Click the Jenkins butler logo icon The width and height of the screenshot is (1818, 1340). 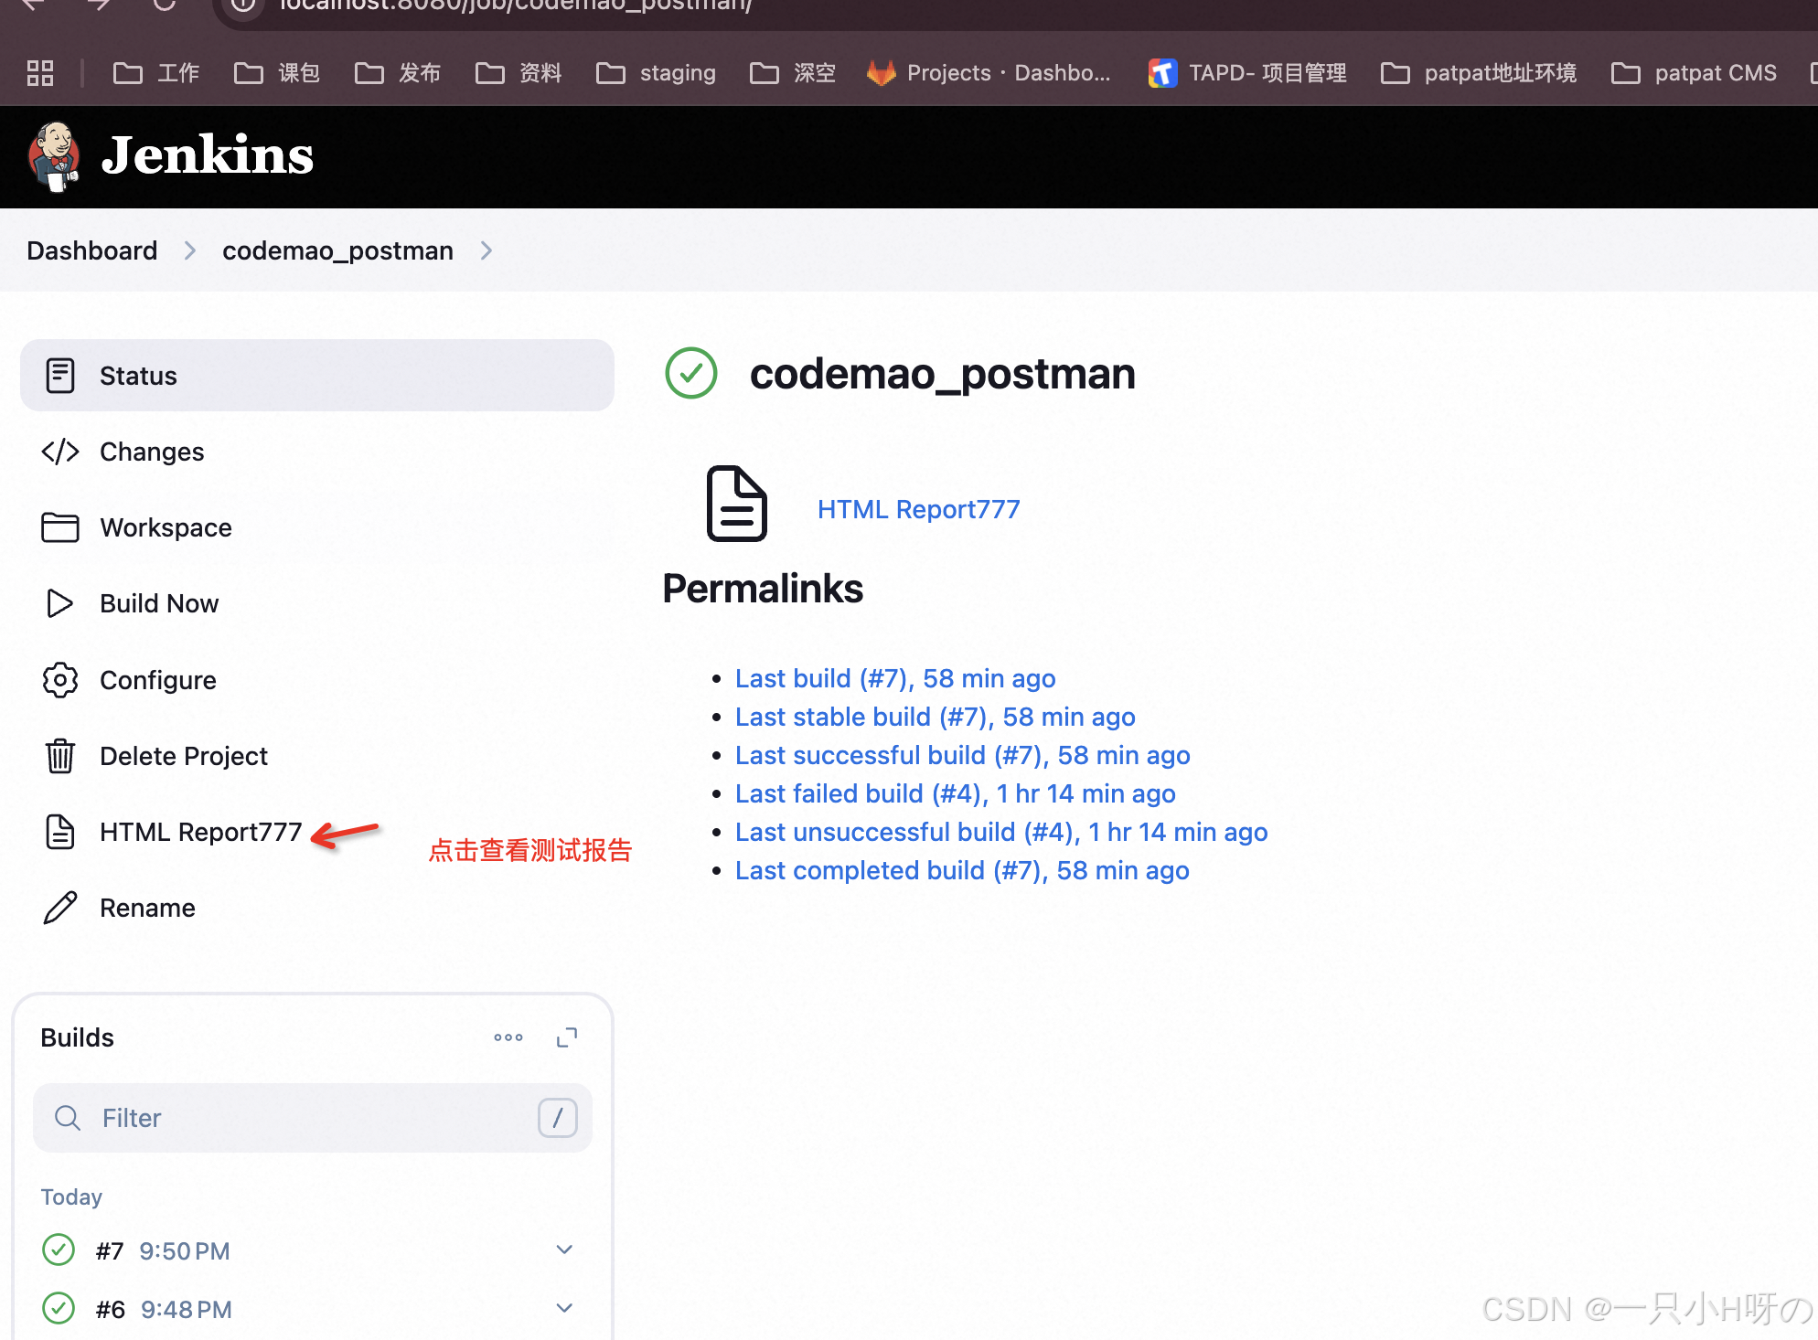54,156
